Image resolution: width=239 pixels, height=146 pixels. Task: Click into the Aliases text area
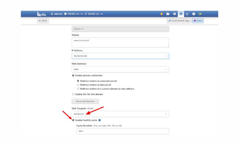tap(120, 42)
